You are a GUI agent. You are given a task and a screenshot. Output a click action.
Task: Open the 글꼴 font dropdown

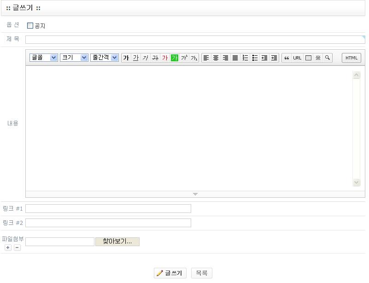click(44, 58)
